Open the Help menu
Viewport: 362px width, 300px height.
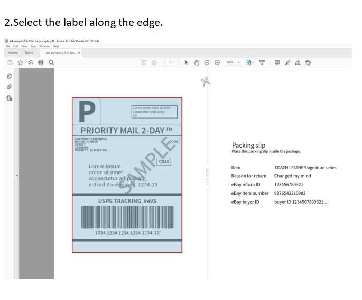[x=55, y=46]
